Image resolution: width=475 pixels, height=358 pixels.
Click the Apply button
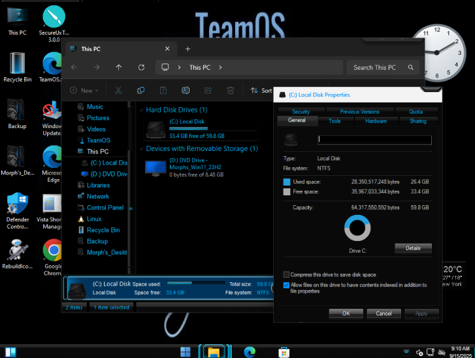click(421, 313)
